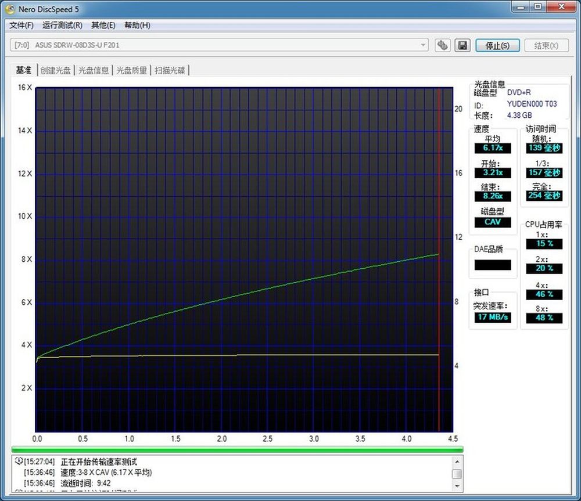Click the 1/3 access time 157 毫秒

544,172
